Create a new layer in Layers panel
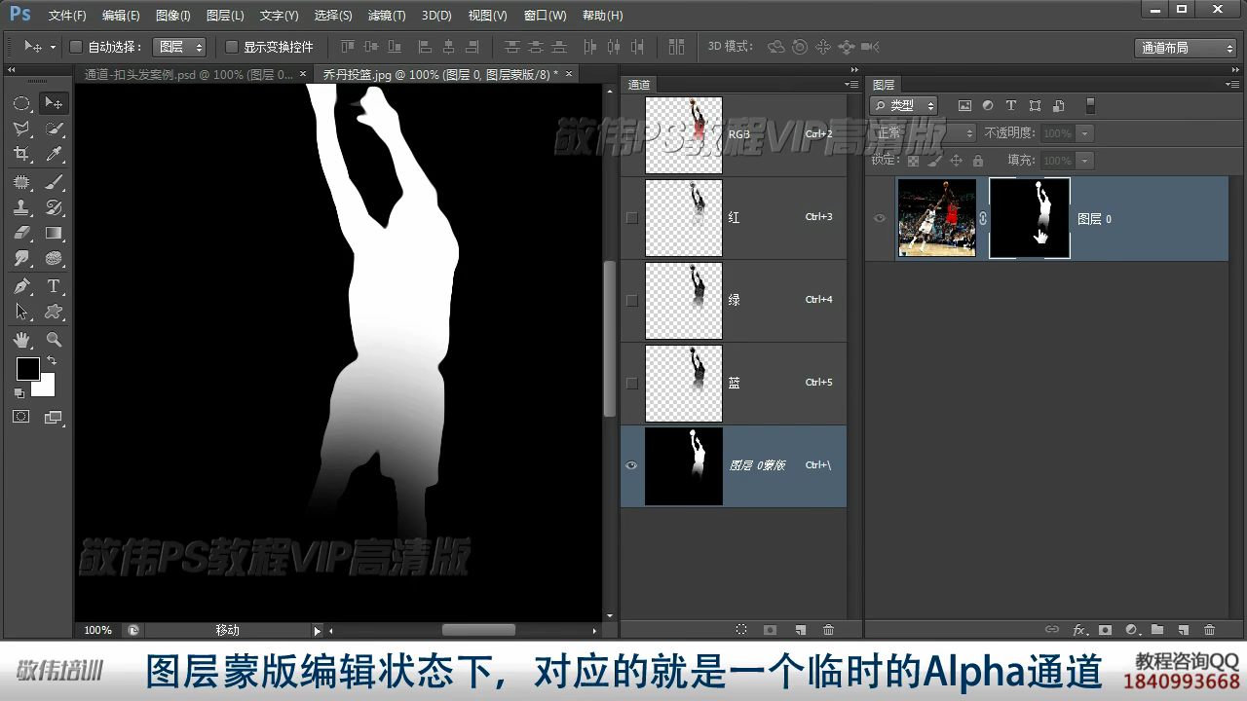Viewport: 1247px width, 701px height. point(1184,630)
